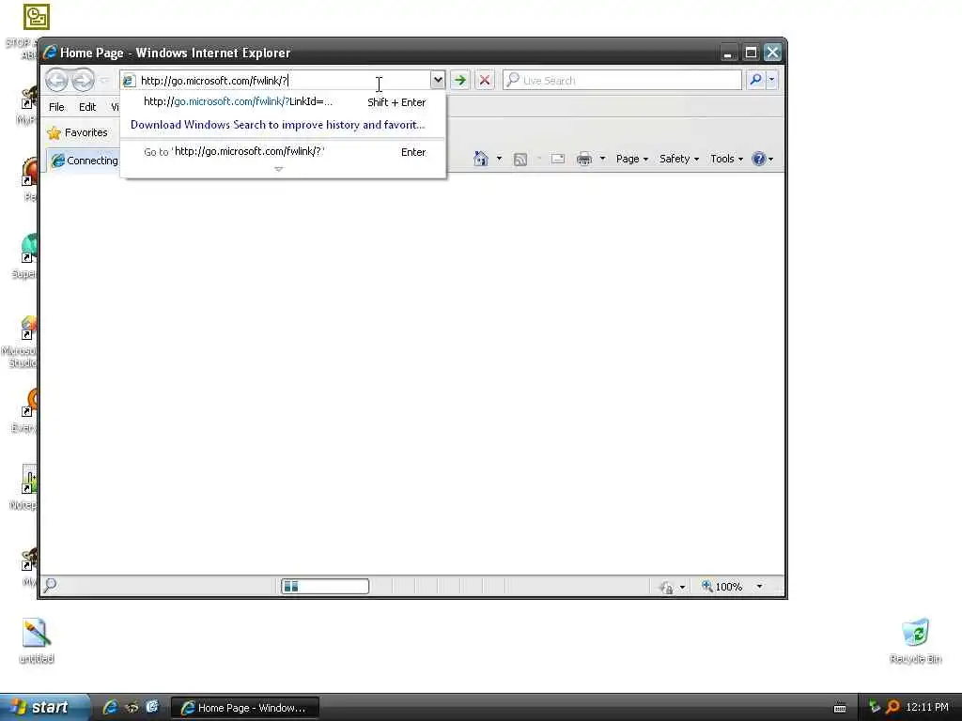Open the Edit menu
The image size is (962, 721).
[87, 107]
